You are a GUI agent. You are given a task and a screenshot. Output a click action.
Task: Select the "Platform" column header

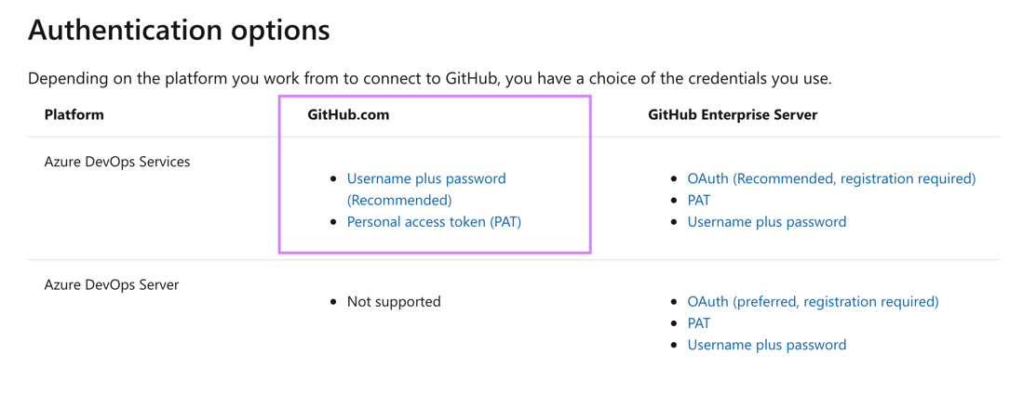[x=74, y=115]
